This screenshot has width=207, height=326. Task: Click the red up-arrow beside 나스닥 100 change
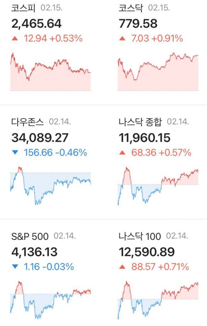[x=122, y=267]
